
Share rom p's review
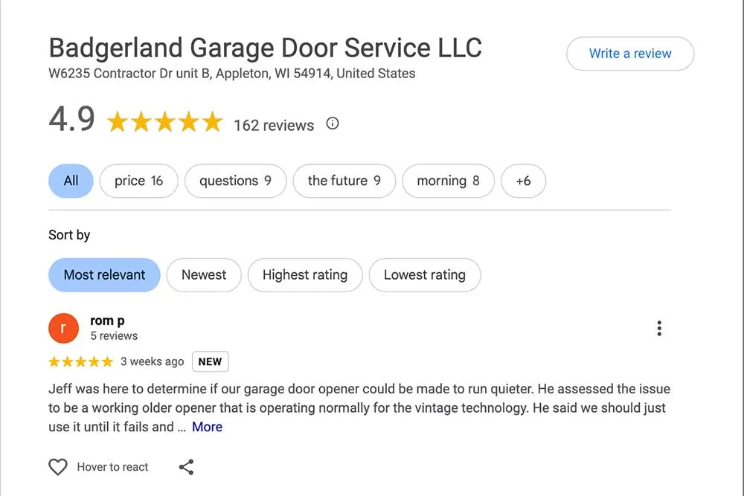click(x=185, y=466)
